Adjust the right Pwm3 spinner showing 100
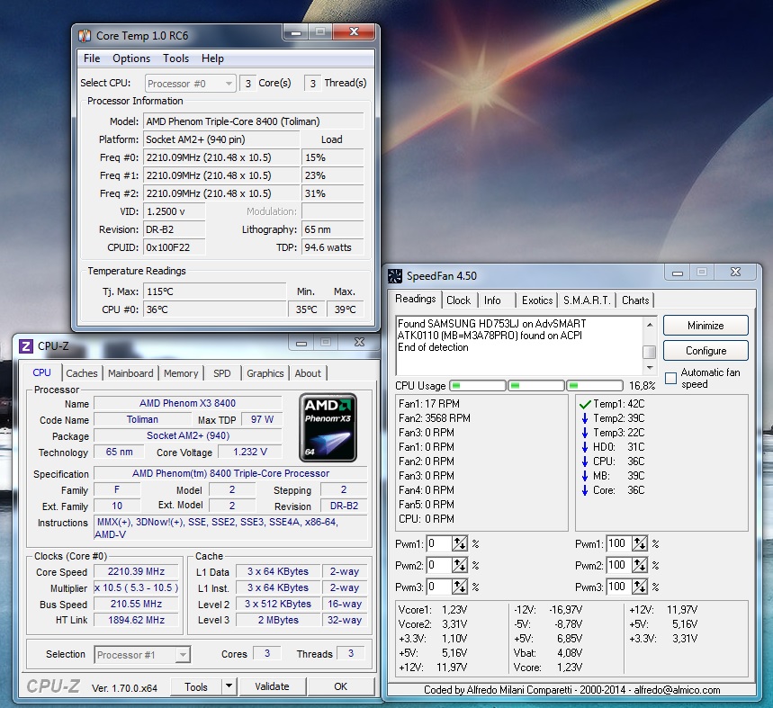 coord(640,587)
